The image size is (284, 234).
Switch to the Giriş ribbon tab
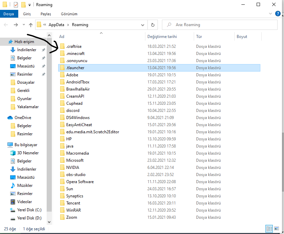point(27,14)
